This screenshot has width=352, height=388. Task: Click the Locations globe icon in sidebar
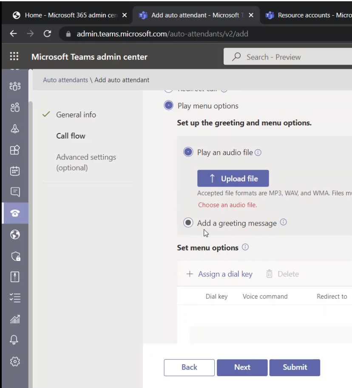[x=15, y=235]
